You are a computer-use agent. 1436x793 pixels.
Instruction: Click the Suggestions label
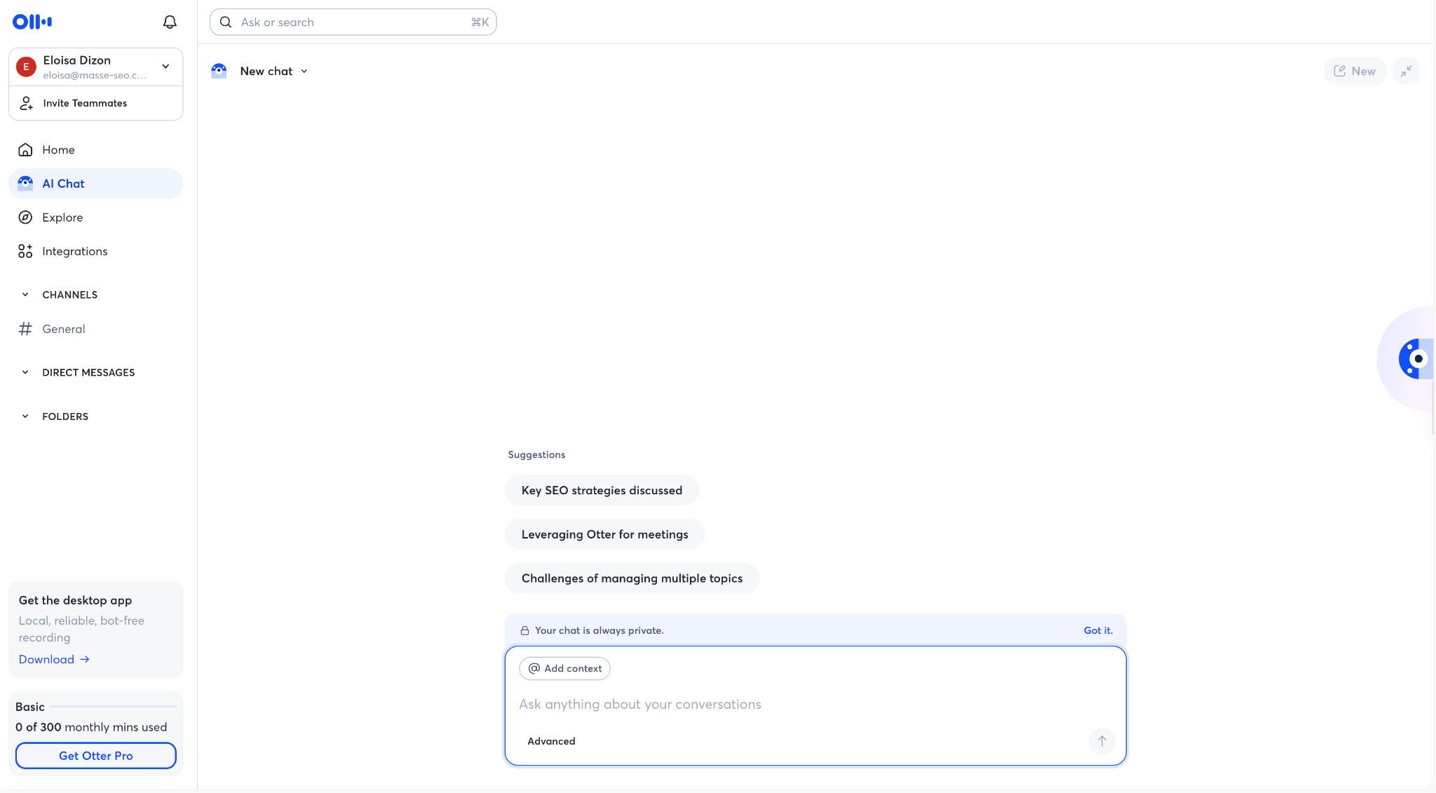click(x=536, y=454)
